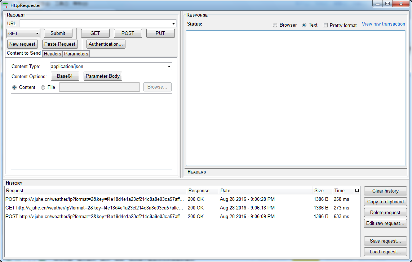Select the POST history row at 9:06:09 PM
The width and height of the screenshot is (412, 262).
(x=182, y=217)
